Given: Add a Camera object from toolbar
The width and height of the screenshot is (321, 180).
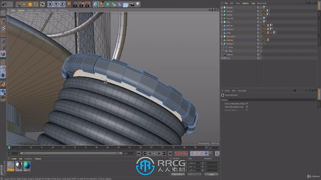Looking at the screenshot, I should tap(132, 4).
